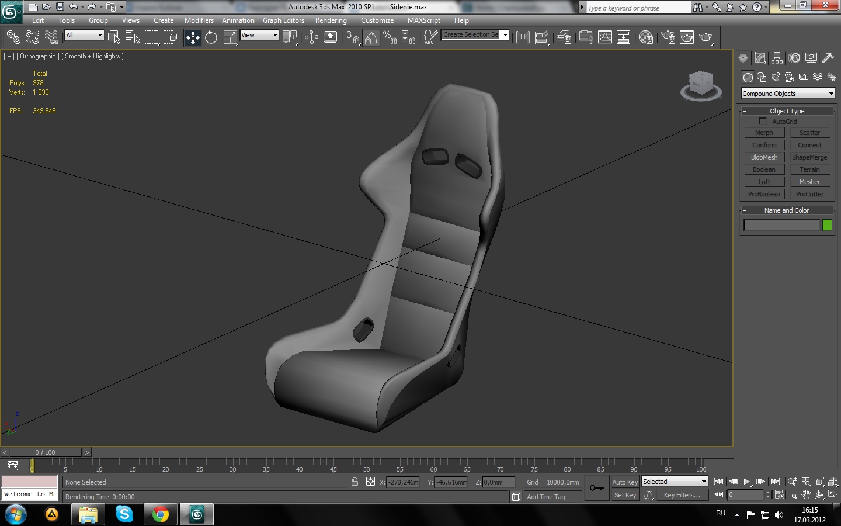Open the Modifiers menu
The image size is (841, 526).
(x=199, y=20)
